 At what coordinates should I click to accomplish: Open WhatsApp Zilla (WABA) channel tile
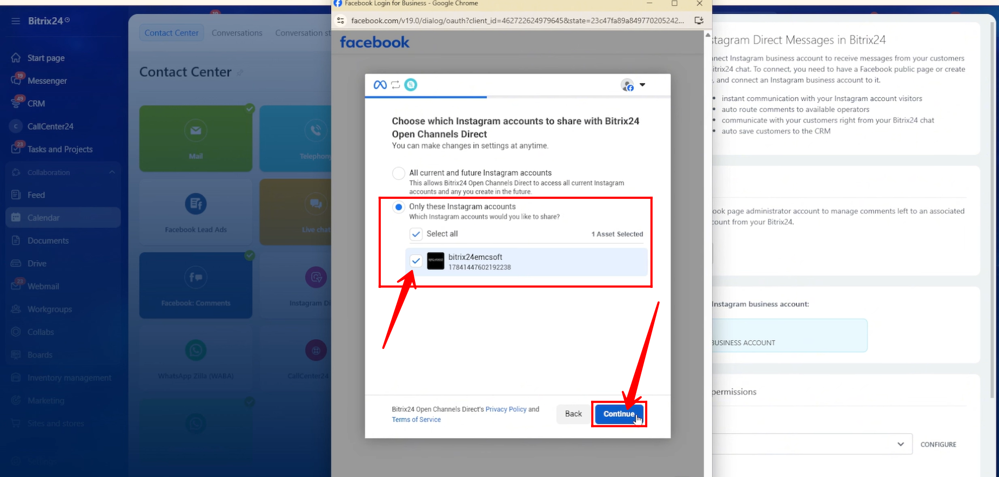point(196,358)
